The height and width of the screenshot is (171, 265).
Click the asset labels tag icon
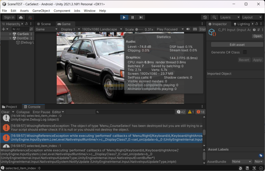coord(261,155)
